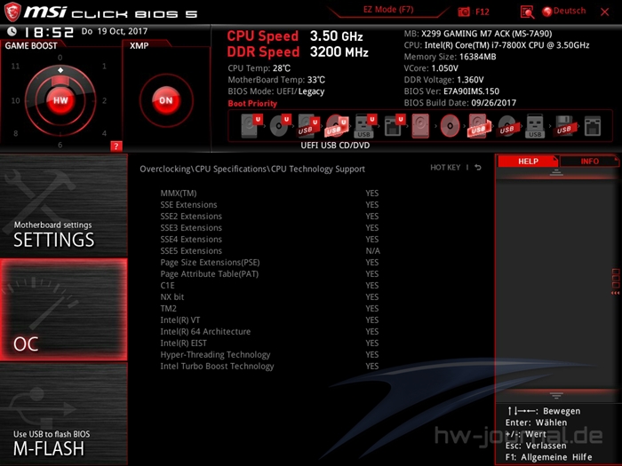Select the SSE3 Extensions row
The height and width of the screenshot is (466, 622).
click(x=270, y=228)
